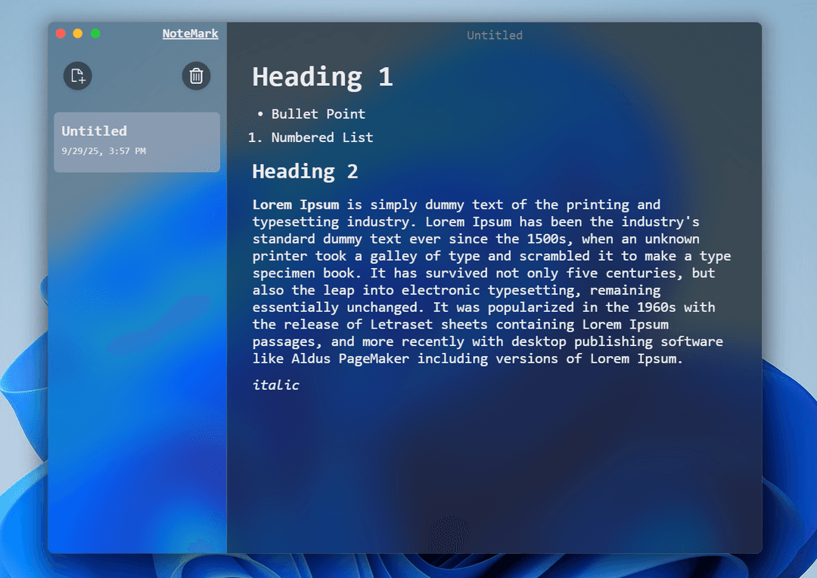
Task: Click the note timestamp 9/29/25, 3:57 PM
Action: tap(104, 151)
